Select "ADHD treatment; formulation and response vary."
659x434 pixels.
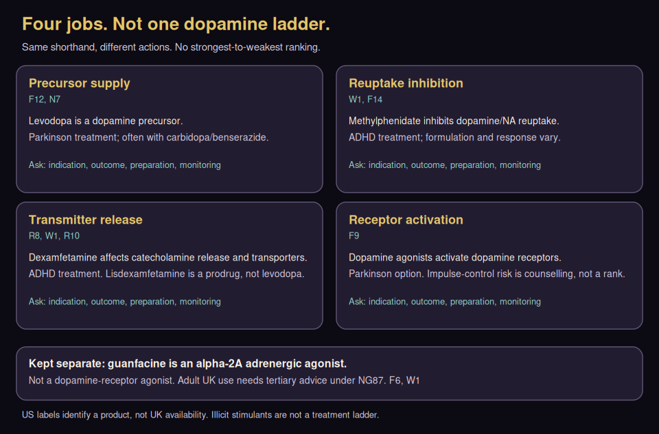pyautogui.click(x=454, y=137)
